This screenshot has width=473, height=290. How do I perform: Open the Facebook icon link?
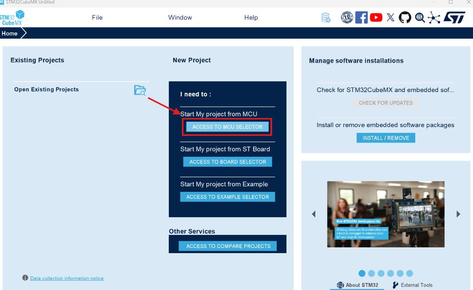point(362,17)
